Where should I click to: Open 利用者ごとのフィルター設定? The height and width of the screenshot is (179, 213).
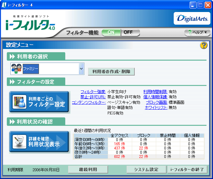pos(39,102)
